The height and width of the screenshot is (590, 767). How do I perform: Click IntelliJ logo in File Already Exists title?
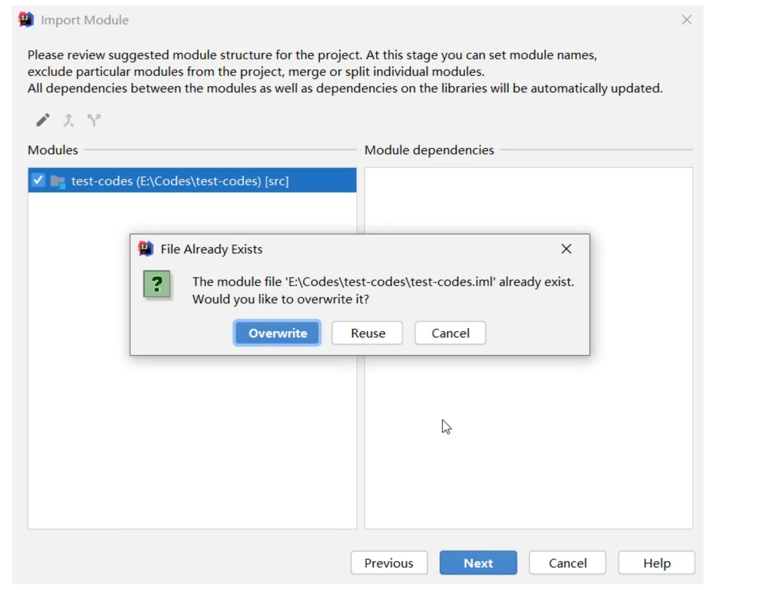click(145, 249)
